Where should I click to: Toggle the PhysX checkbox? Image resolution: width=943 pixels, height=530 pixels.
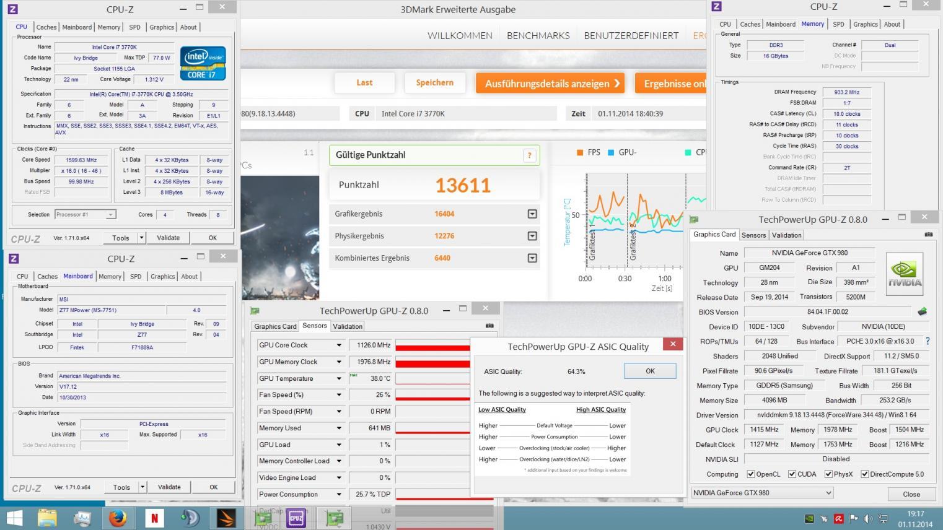pyautogui.click(x=828, y=474)
